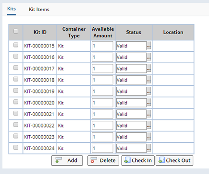Click the Check Out arrow icon
209x174 pixels.
tap(161, 160)
